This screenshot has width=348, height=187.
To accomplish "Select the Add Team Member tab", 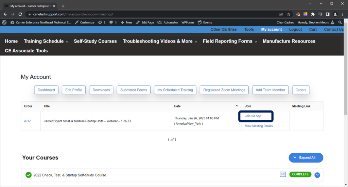I will pyautogui.click(x=270, y=90).
